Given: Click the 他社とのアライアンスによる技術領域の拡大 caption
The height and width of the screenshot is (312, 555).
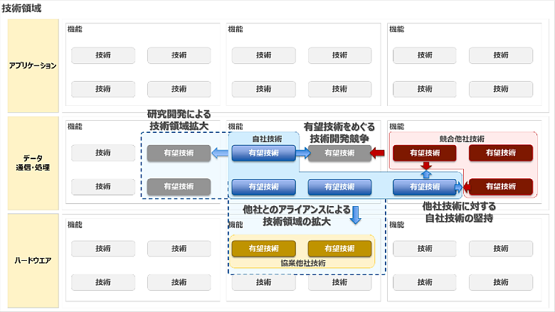Looking at the screenshot, I should pyautogui.click(x=296, y=215).
